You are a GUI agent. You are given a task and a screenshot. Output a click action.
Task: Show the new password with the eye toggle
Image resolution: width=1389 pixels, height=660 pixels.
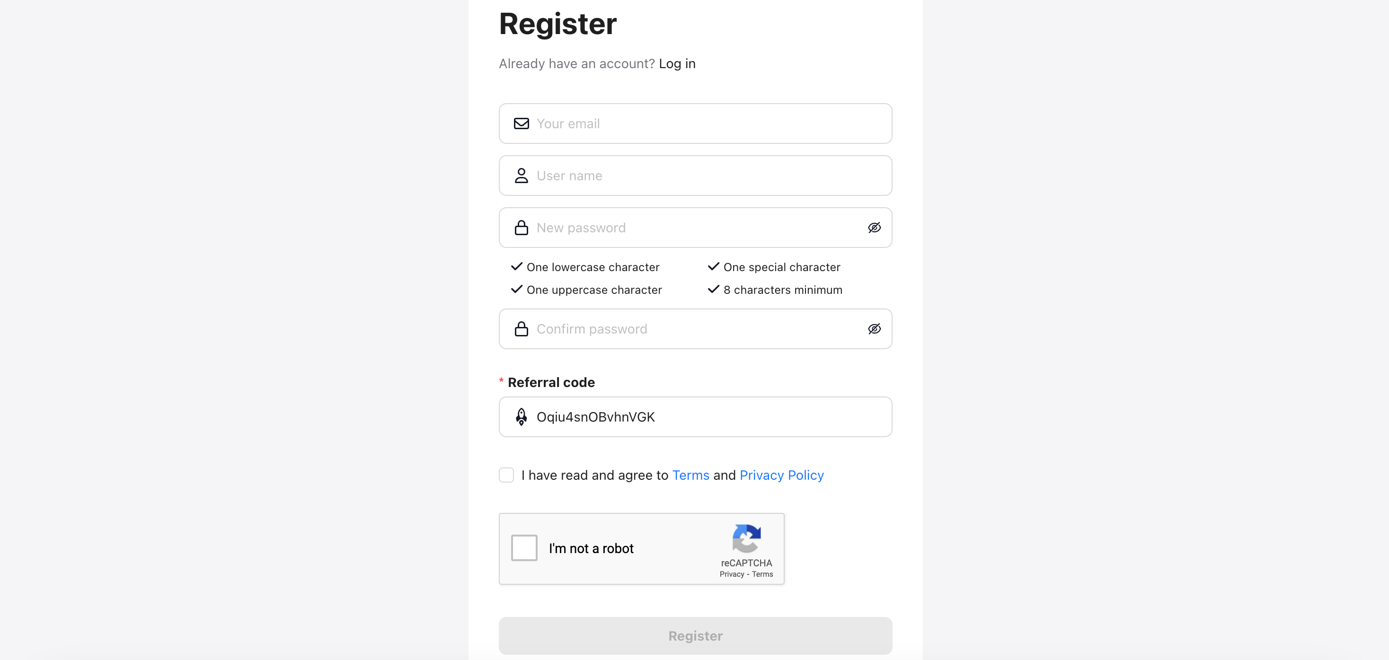coord(874,227)
